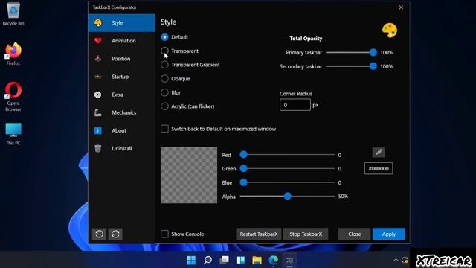Select Acrylic (can flicker) style
Image resolution: width=476 pixels, height=268 pixels.
coord(164,106)
